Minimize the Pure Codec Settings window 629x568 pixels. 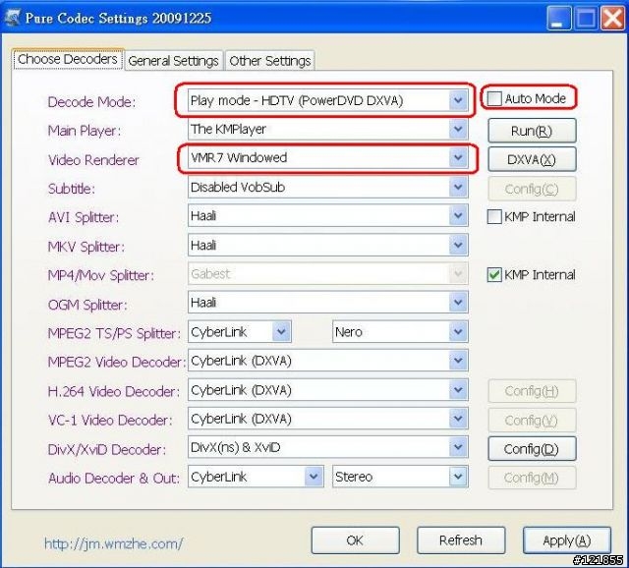[x=559, y=18]
